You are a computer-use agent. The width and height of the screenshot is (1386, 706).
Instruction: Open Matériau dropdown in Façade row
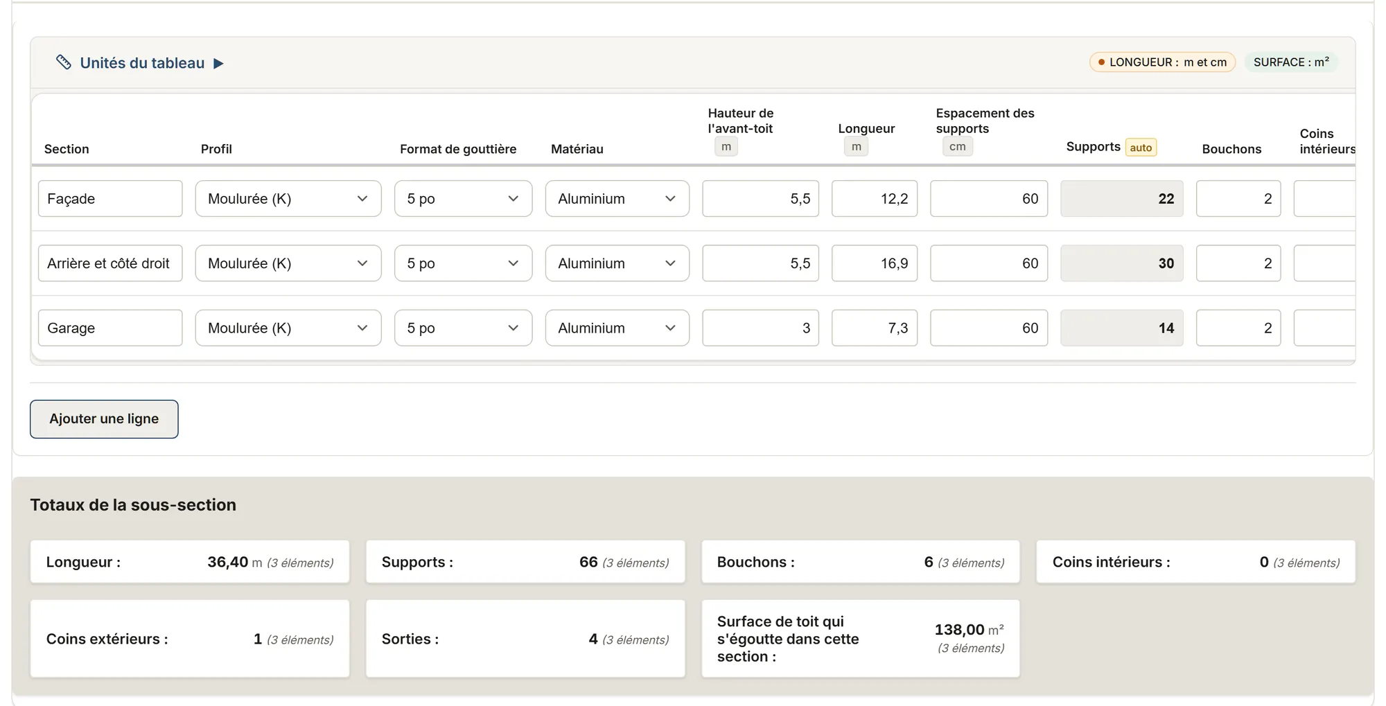(617, 199)
